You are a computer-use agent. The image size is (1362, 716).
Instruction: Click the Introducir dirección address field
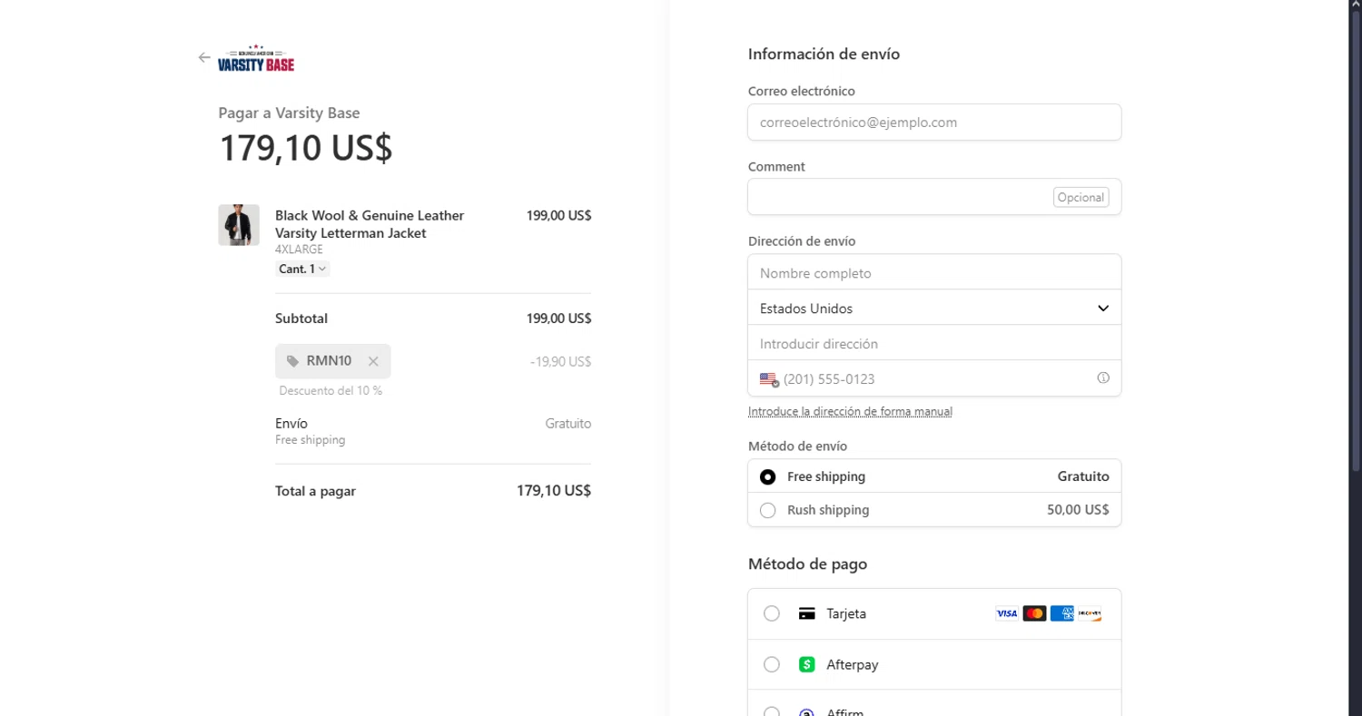934,344
